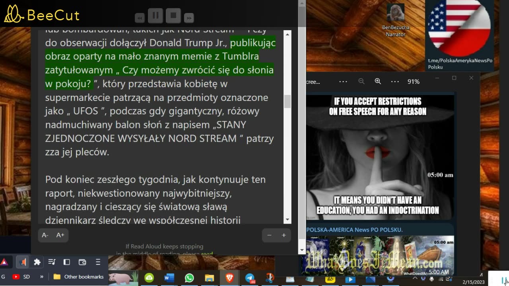Screen dimensions: 509x286
Task: Click the 2/15/2023 date in taskbar
Action: point(473,282)
